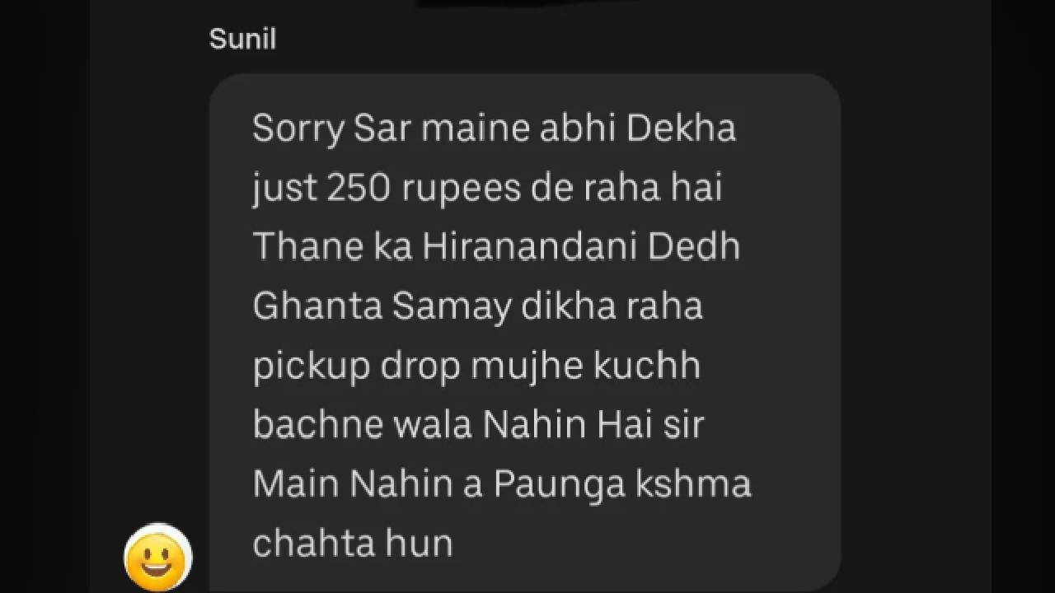This screenshot has height=593, width=1055.
Task: Click the number 250 in message
Action: click(359, 189)
